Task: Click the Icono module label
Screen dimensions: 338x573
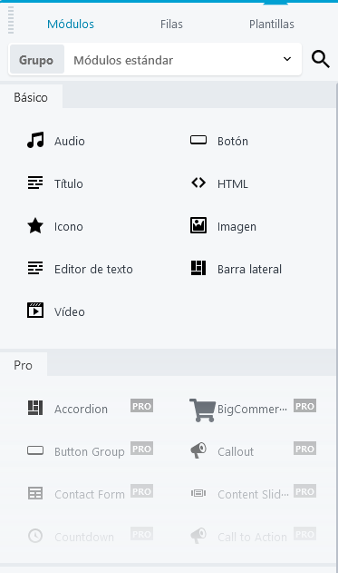Action: [69, 226]
